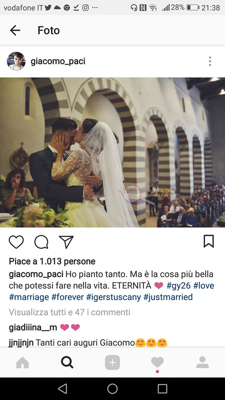Open the activity heart tab
225x400 pixels.
point(157,362)
